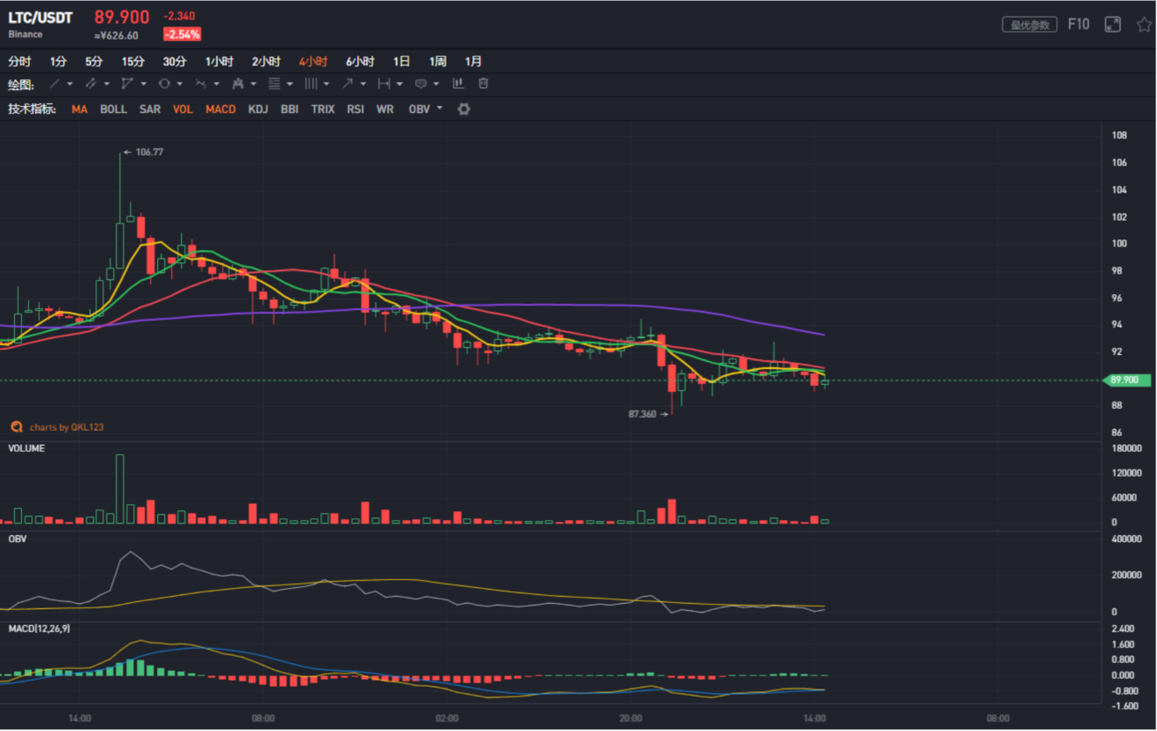Switch to the 1小时 timeframe
The width and height of the screenshot is (1157, 731).
pyautogui.click(x=219, y=62)
